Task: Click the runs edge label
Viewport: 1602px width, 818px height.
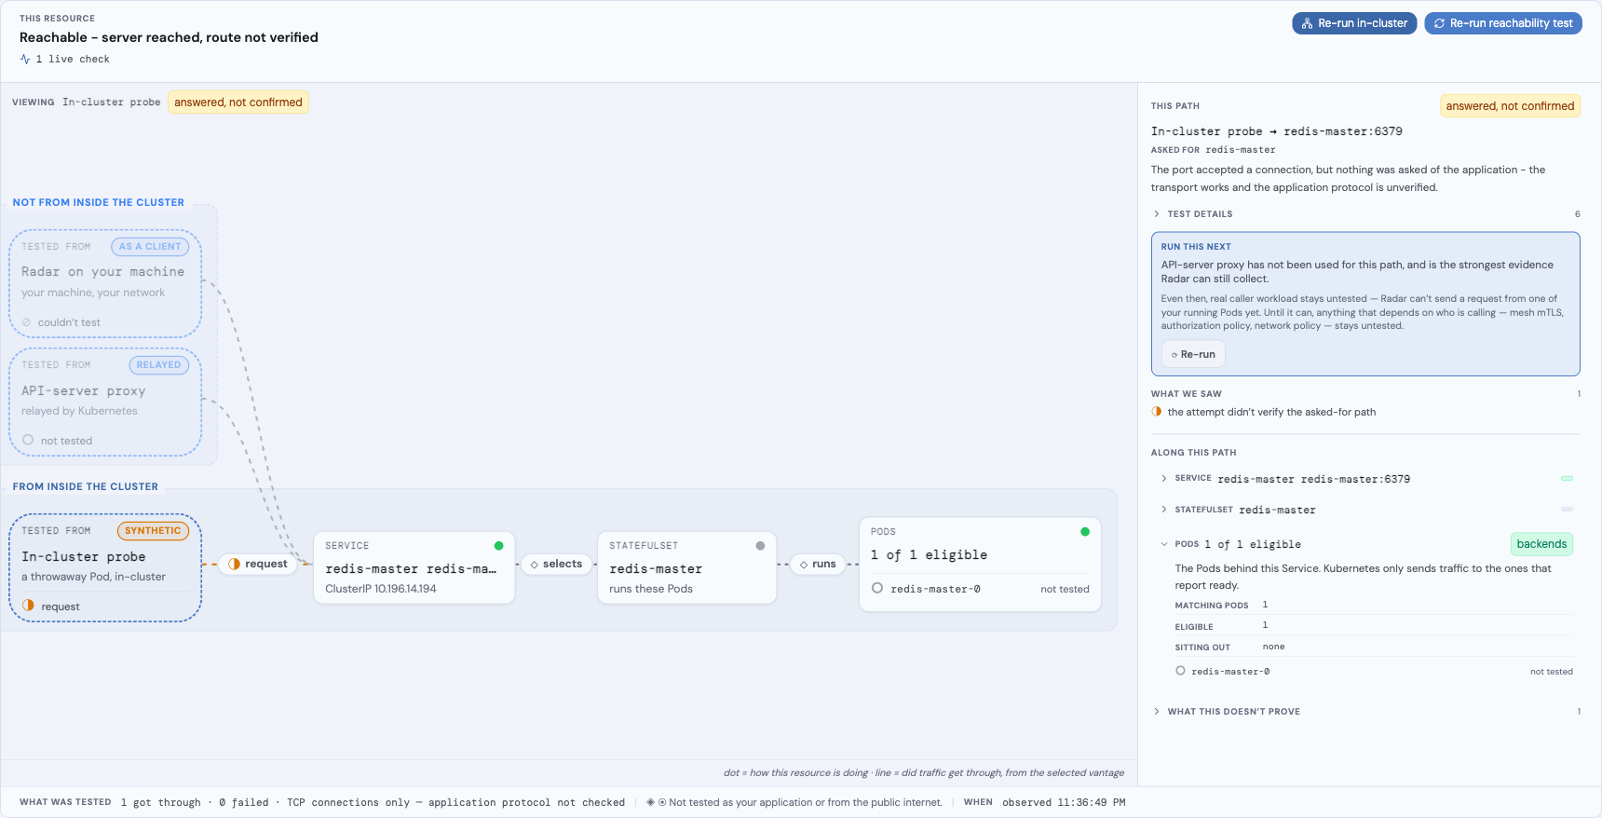Action: (818, 564)
